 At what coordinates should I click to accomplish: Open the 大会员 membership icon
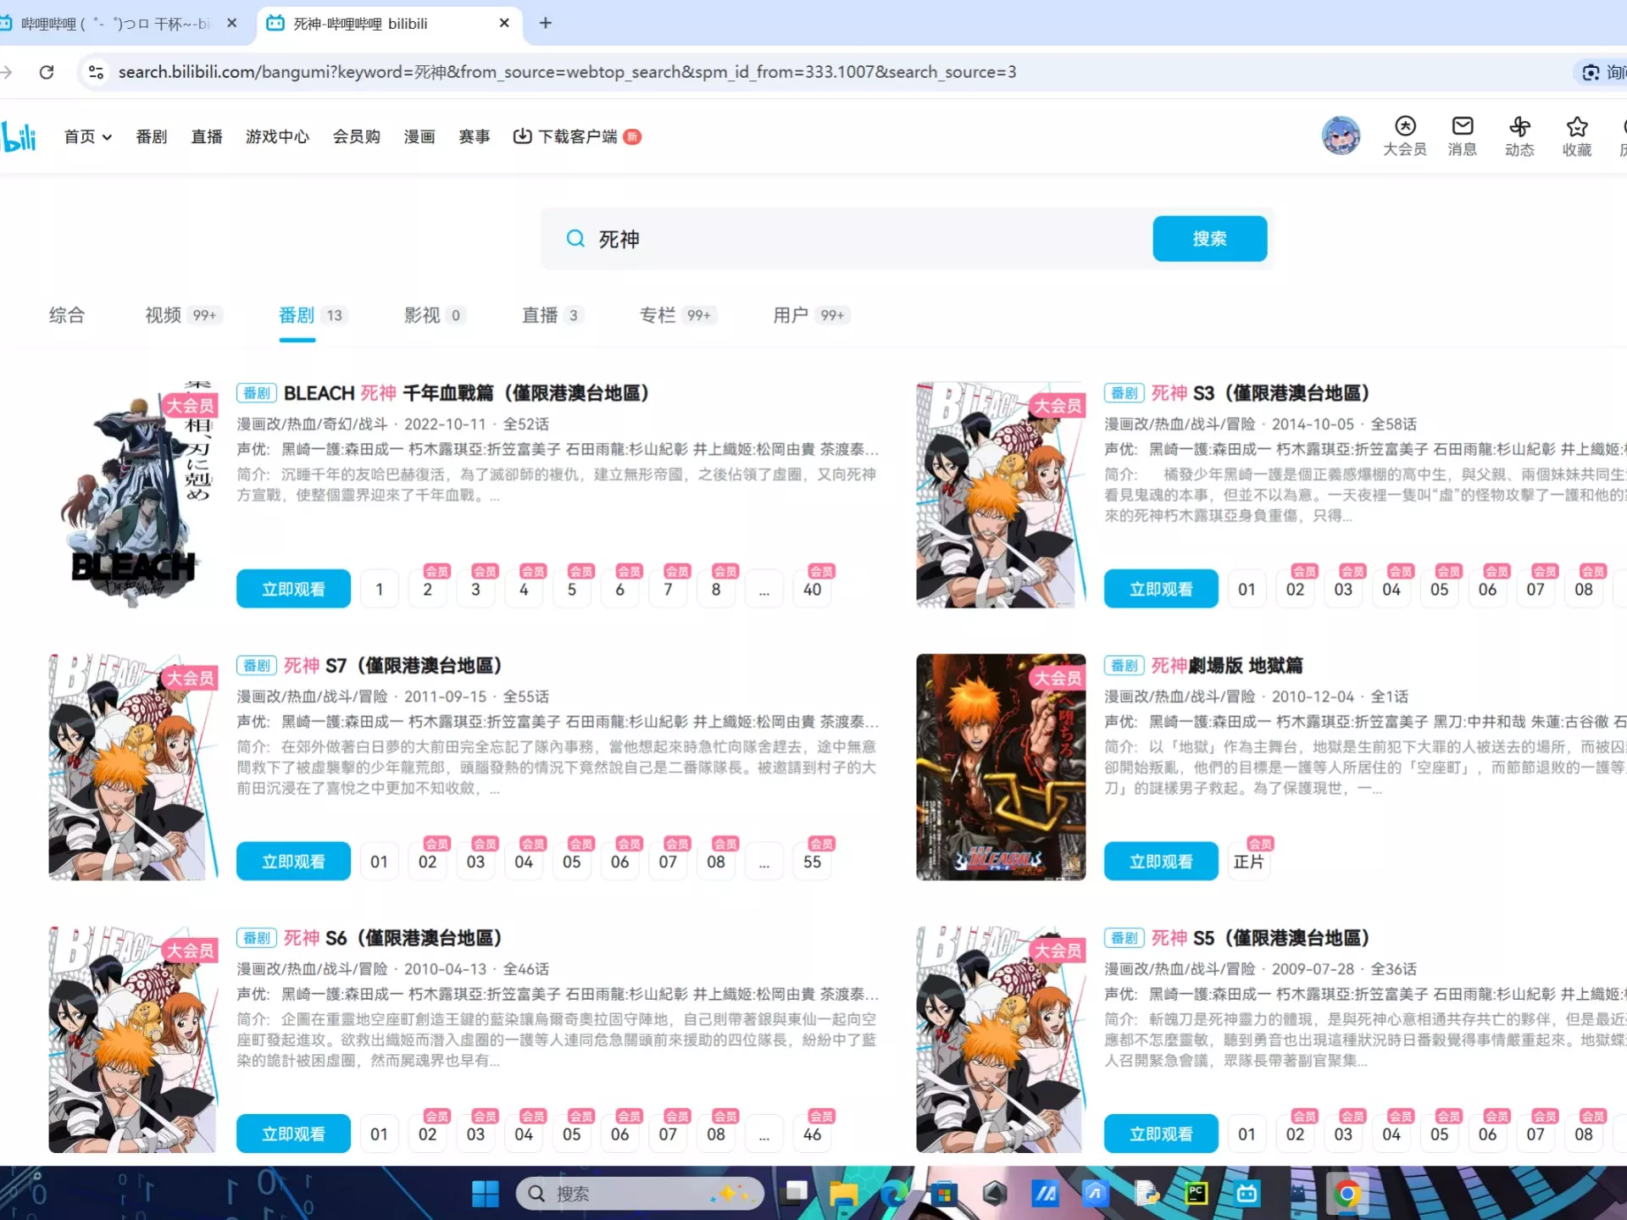coord(1405,127)
